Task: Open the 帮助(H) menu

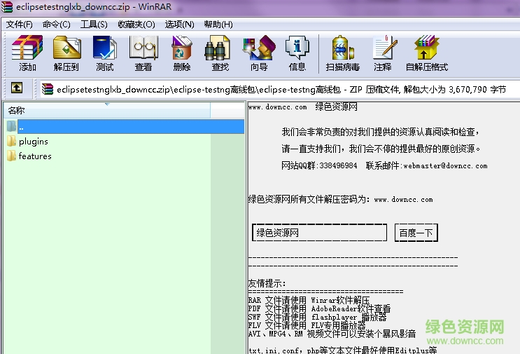Action: pyautogui.click(x=218, y=25)
